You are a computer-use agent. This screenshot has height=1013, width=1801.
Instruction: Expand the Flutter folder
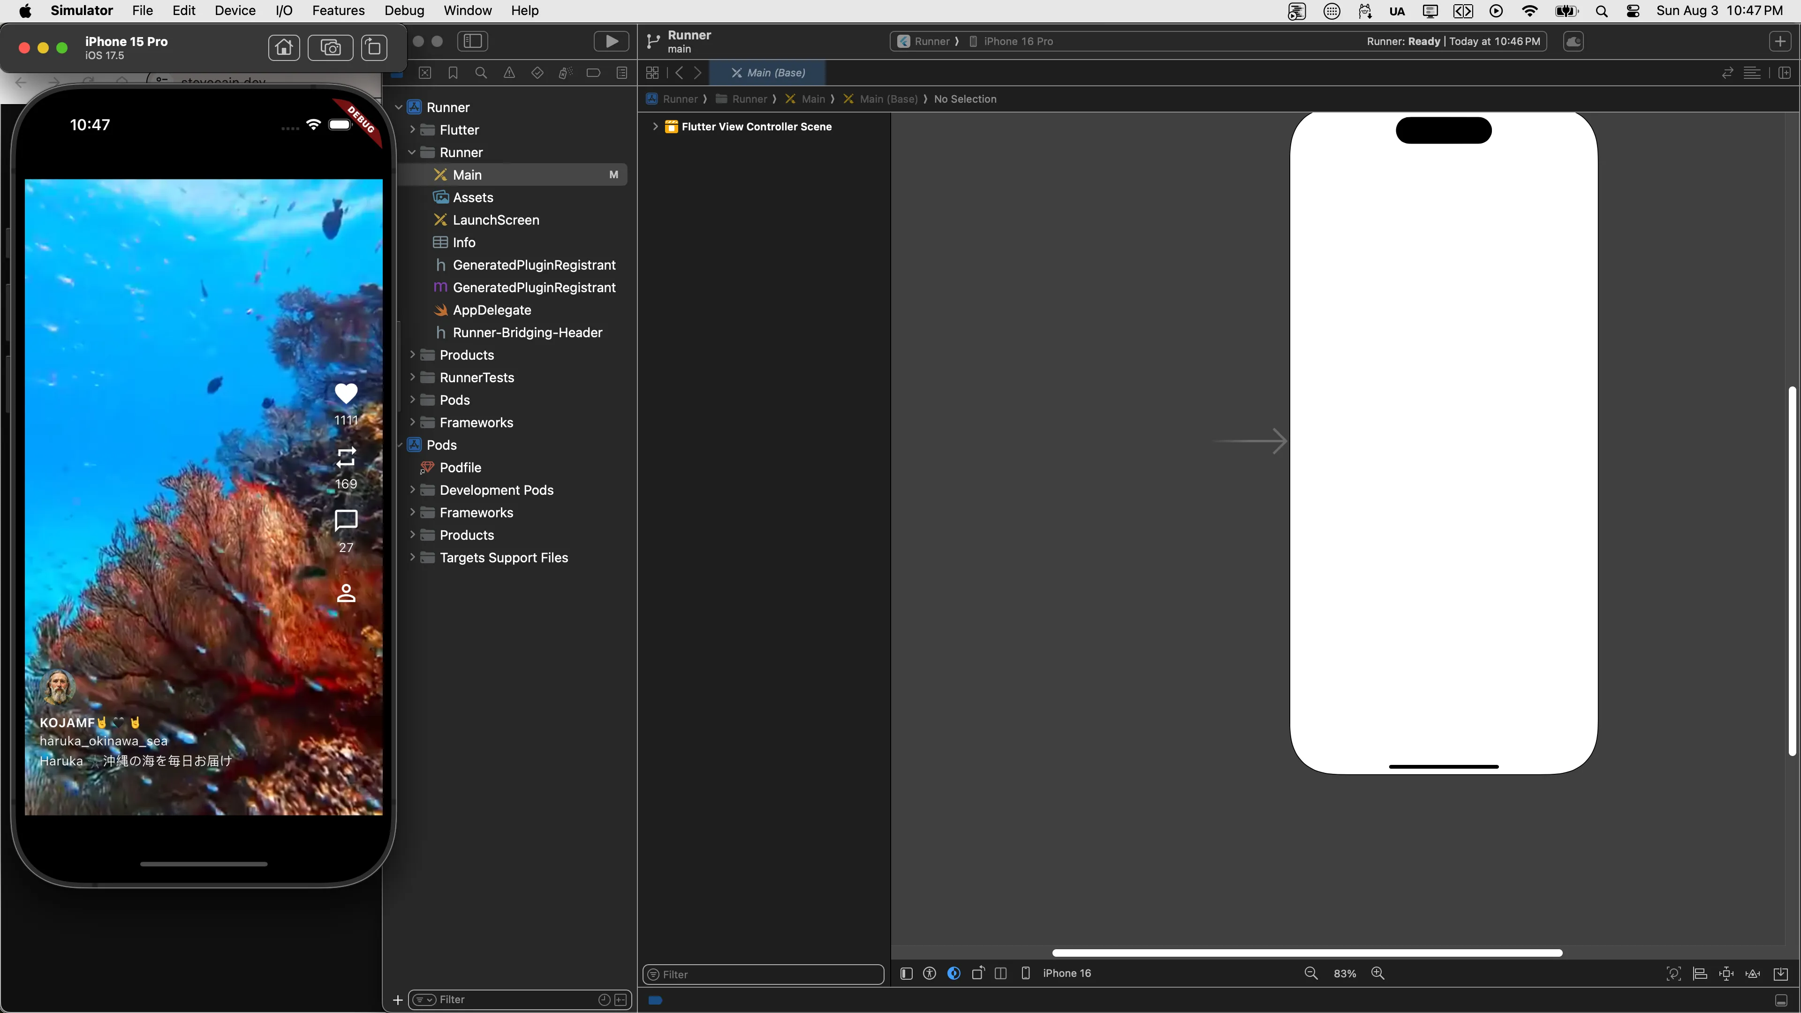[x=412, y=129]
